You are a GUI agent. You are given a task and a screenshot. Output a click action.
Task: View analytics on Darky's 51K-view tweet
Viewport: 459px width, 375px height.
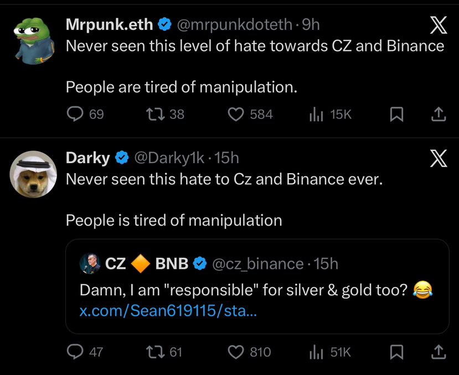point(316,352)
